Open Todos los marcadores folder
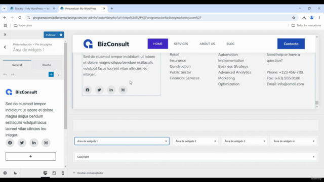Screen dimensions: 324x182 (x=306, y=25)
